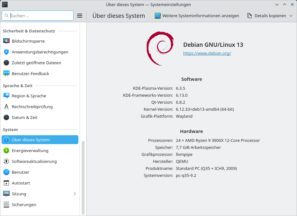Viewport: 297px width, 216px height.
Task: Click the Region & Sprache icon
Action: pos(6,96)
